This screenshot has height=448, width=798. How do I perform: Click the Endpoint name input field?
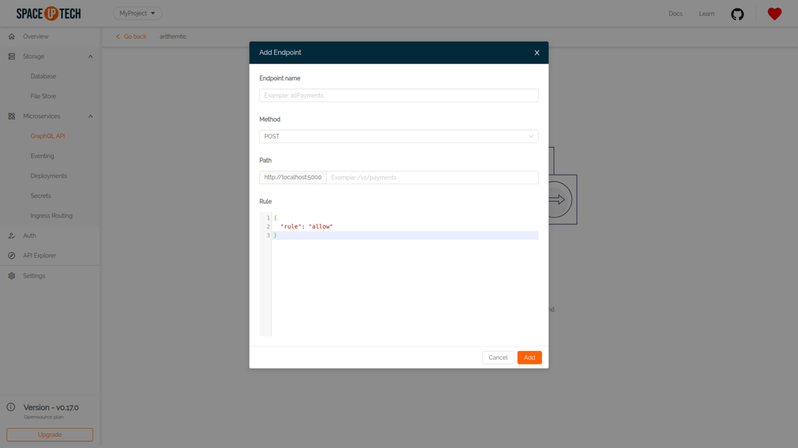click(398, 95)
